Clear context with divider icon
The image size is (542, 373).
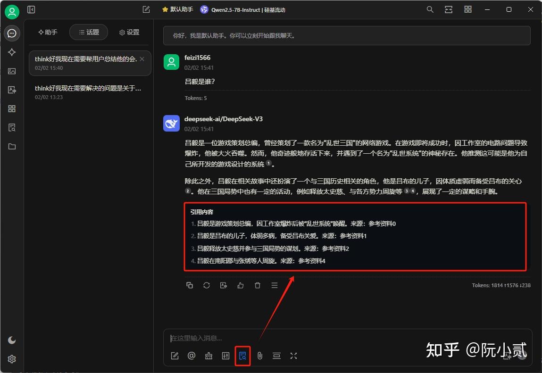click(x=276, y=356)
